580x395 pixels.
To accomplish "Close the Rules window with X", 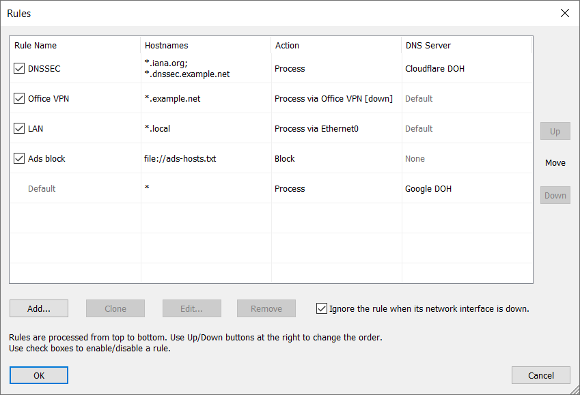I will pyautogui.click(x=565, y=13).
